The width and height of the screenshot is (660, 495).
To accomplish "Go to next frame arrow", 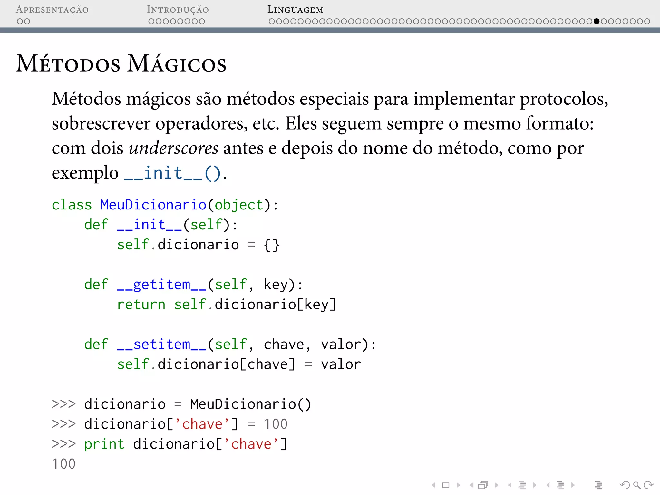I will 497,485.
